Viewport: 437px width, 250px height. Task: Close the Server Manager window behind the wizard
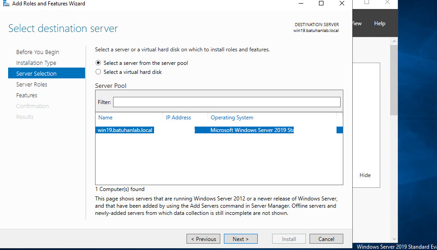pyautogui.click(x=387, y=3)
